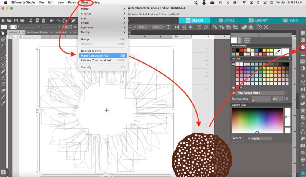Open the LIBRARY tab

coord(258,20)
